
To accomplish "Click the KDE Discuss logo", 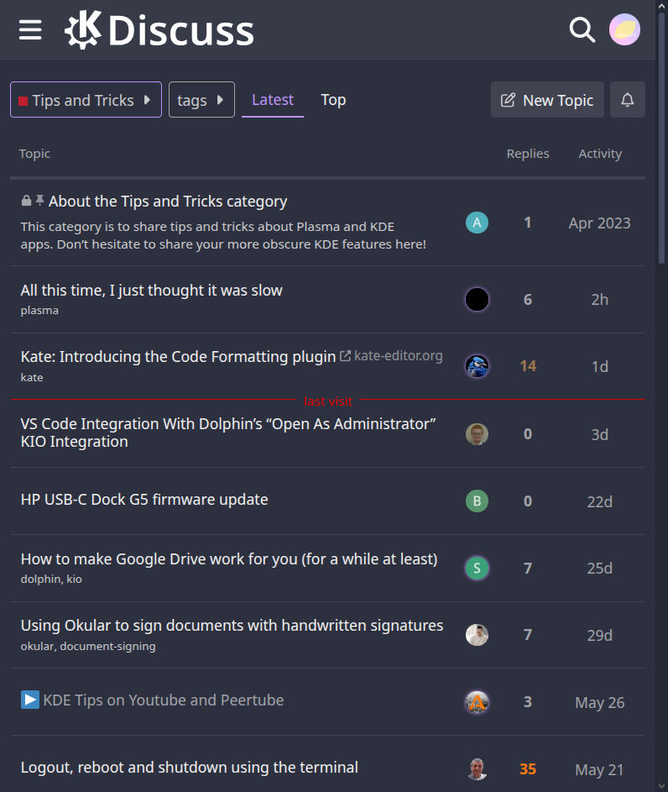I will click(159, 29).
